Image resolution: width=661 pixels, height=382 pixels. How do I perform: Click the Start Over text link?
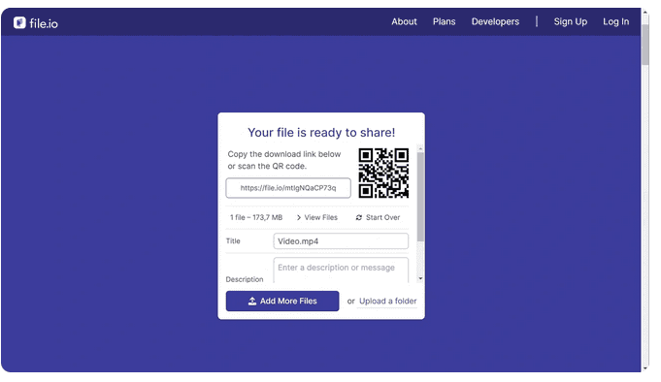[x=382, y=217]
